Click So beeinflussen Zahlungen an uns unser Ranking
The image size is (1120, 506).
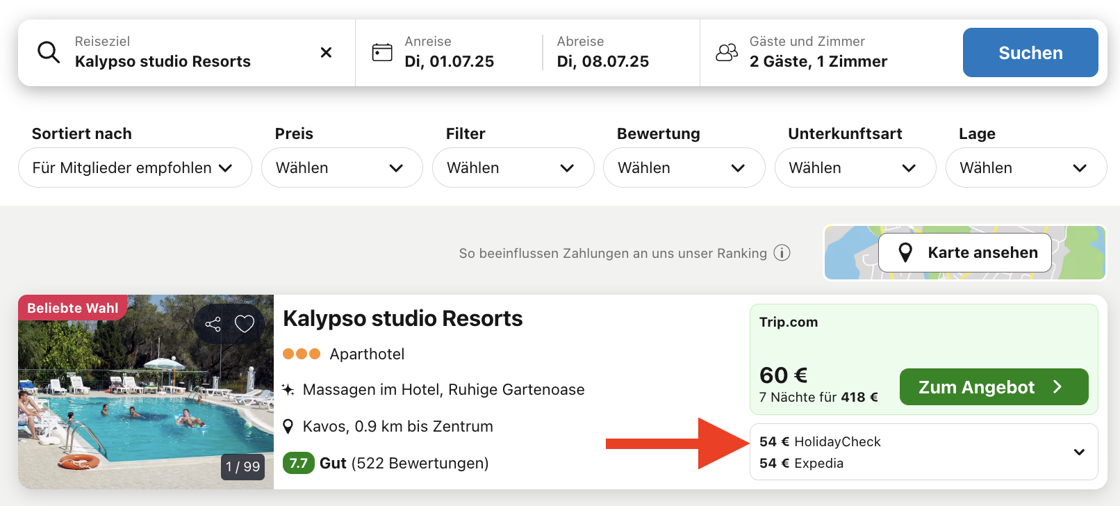click(x=613, y=253)
